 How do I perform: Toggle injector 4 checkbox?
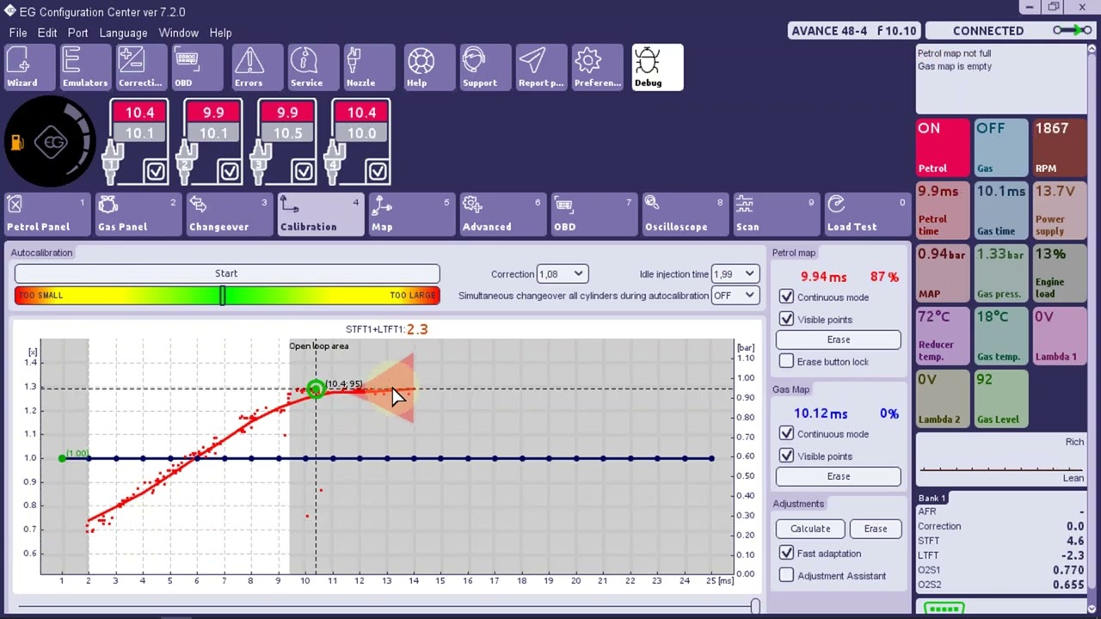(378, 171)
